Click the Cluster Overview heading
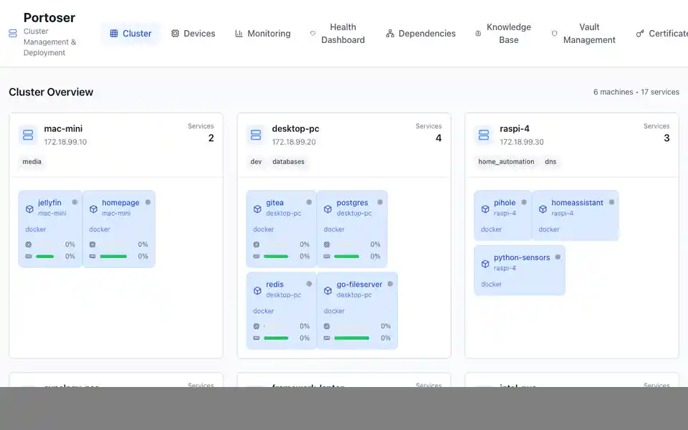This screenshot has height=430, width=688. click(x=51, y=92)
